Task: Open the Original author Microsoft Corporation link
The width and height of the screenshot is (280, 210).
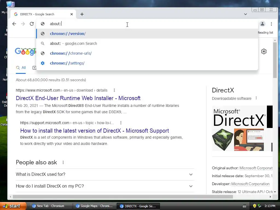Action: tap(256, 168)
